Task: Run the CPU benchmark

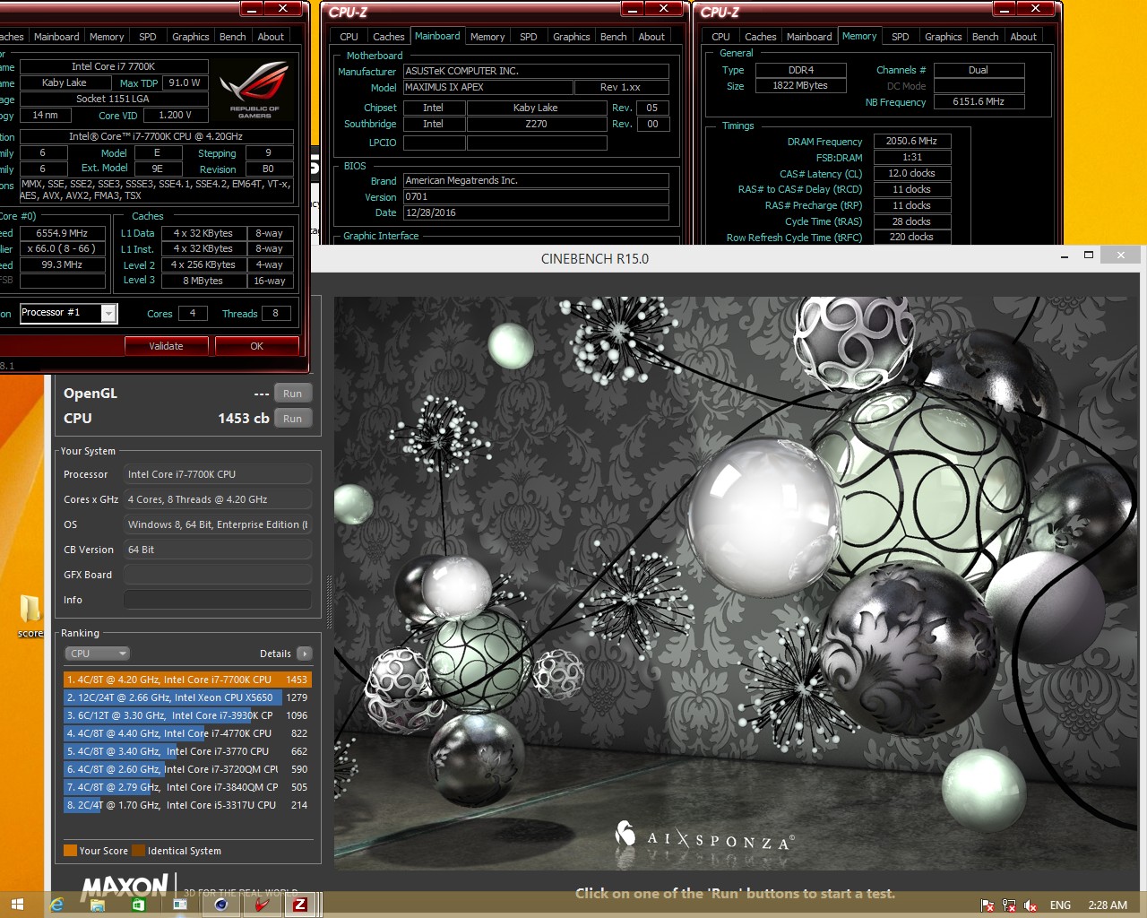Action: point(293,419)
